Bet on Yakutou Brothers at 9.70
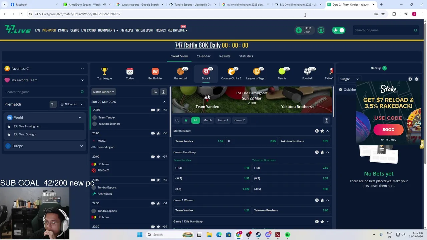 (x=304, y=141)
